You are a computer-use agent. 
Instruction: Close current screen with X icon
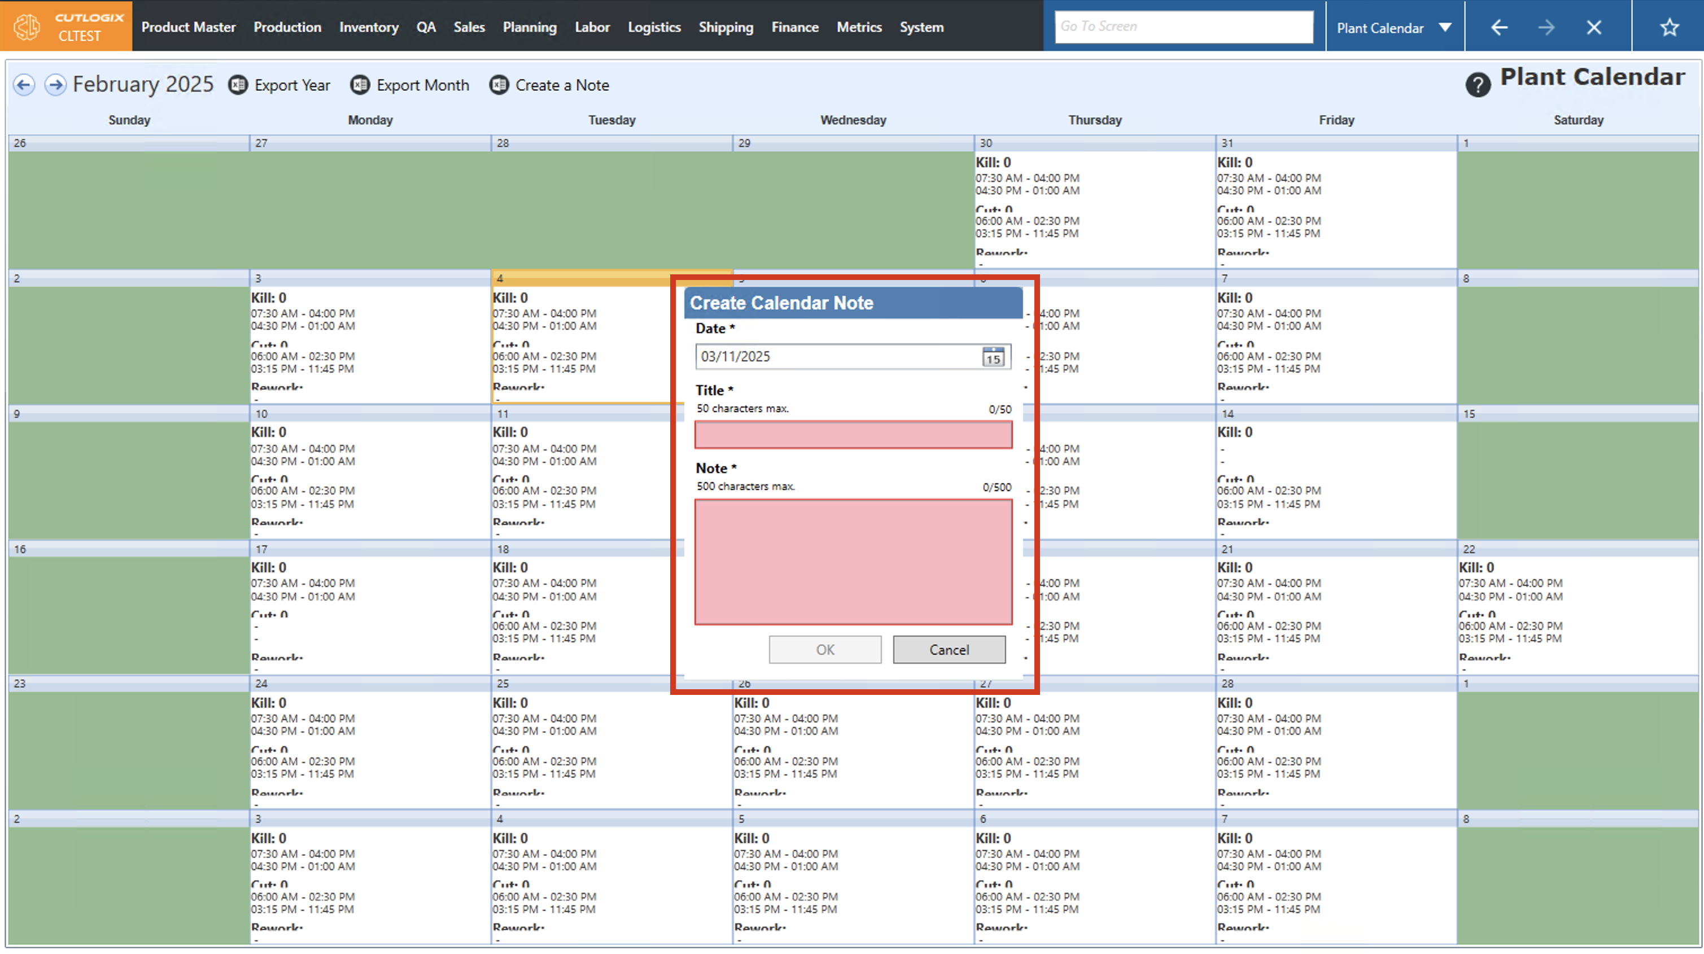point(1593,27)
